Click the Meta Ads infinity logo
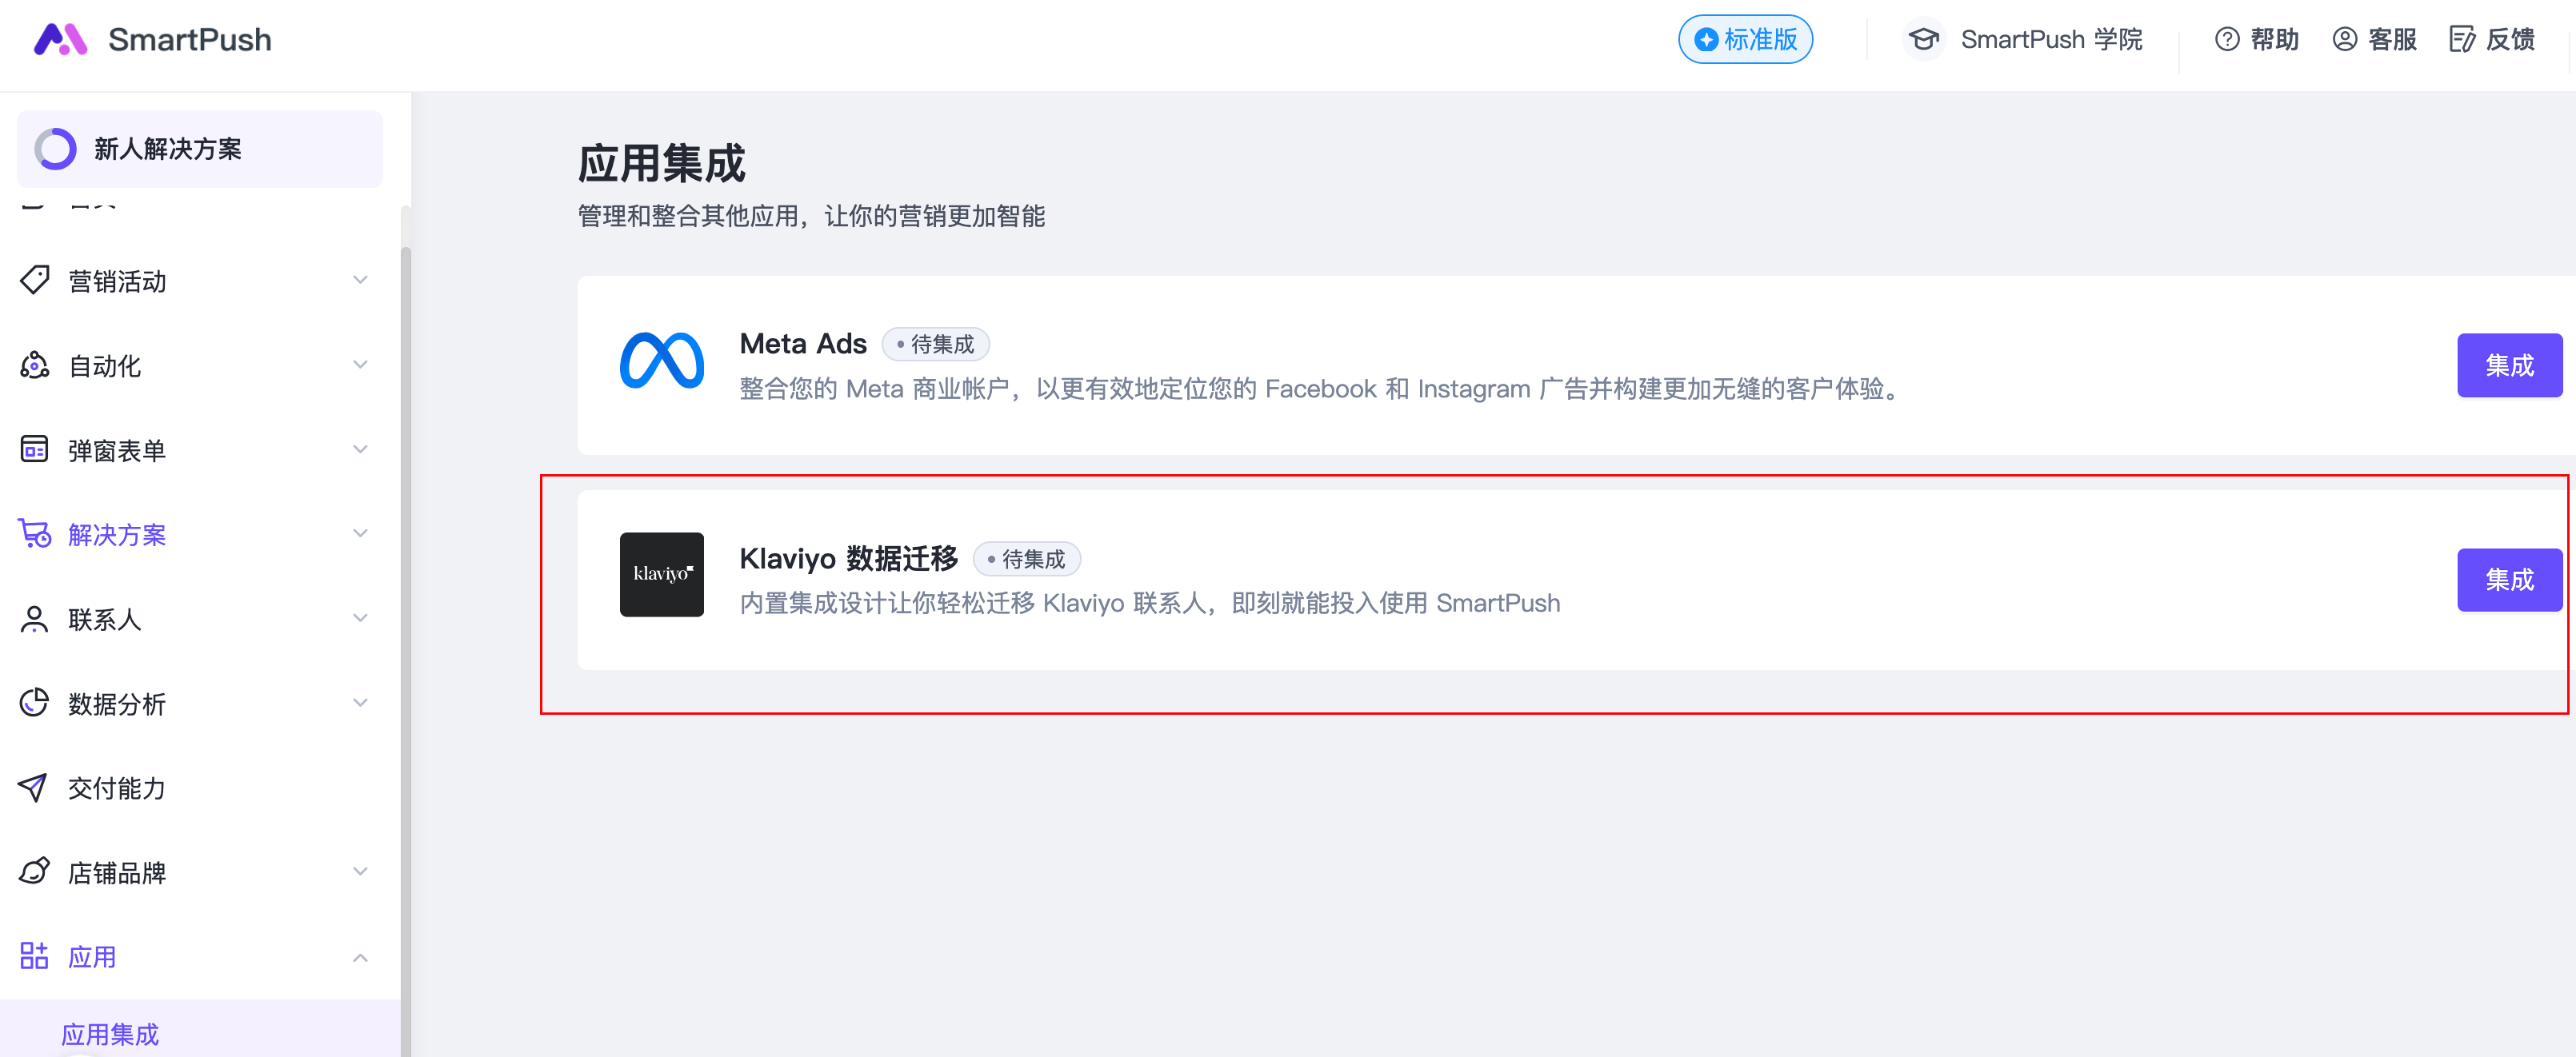 click(661, 361)
